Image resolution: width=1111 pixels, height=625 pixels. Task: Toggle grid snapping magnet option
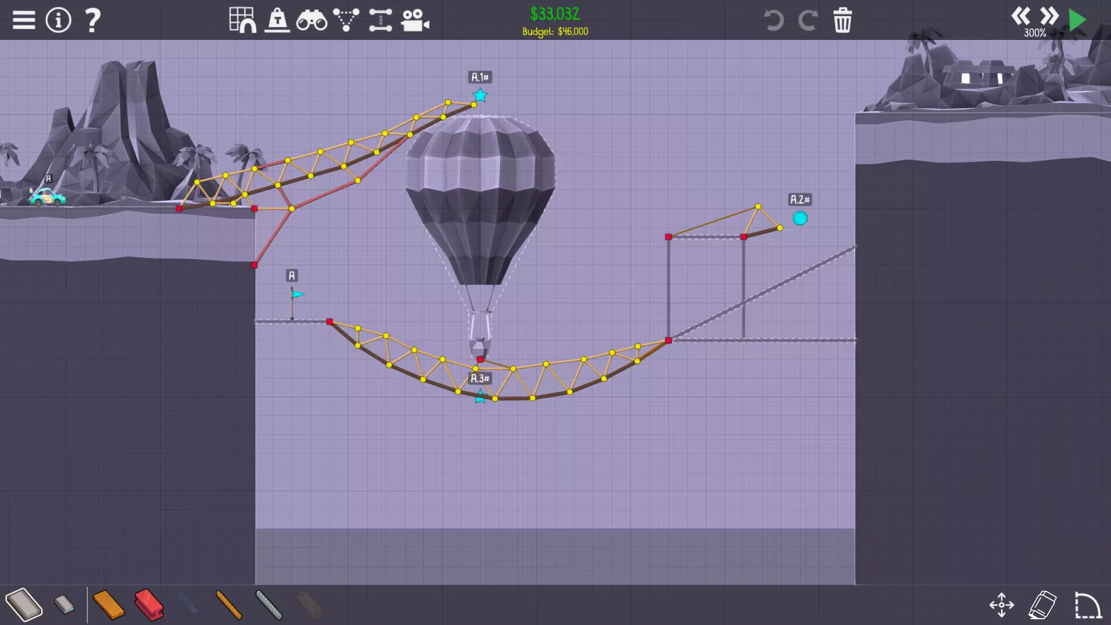tap(242, 20)
